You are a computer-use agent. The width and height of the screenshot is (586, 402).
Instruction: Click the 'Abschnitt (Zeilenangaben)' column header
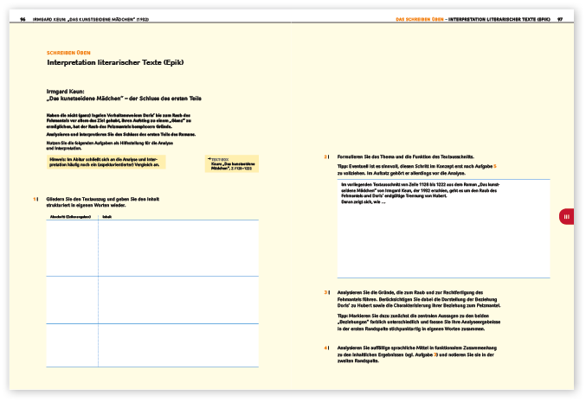(x=70, y=217)
